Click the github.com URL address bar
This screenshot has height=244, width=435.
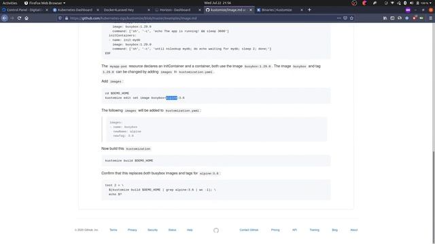(x=200, y=18)
